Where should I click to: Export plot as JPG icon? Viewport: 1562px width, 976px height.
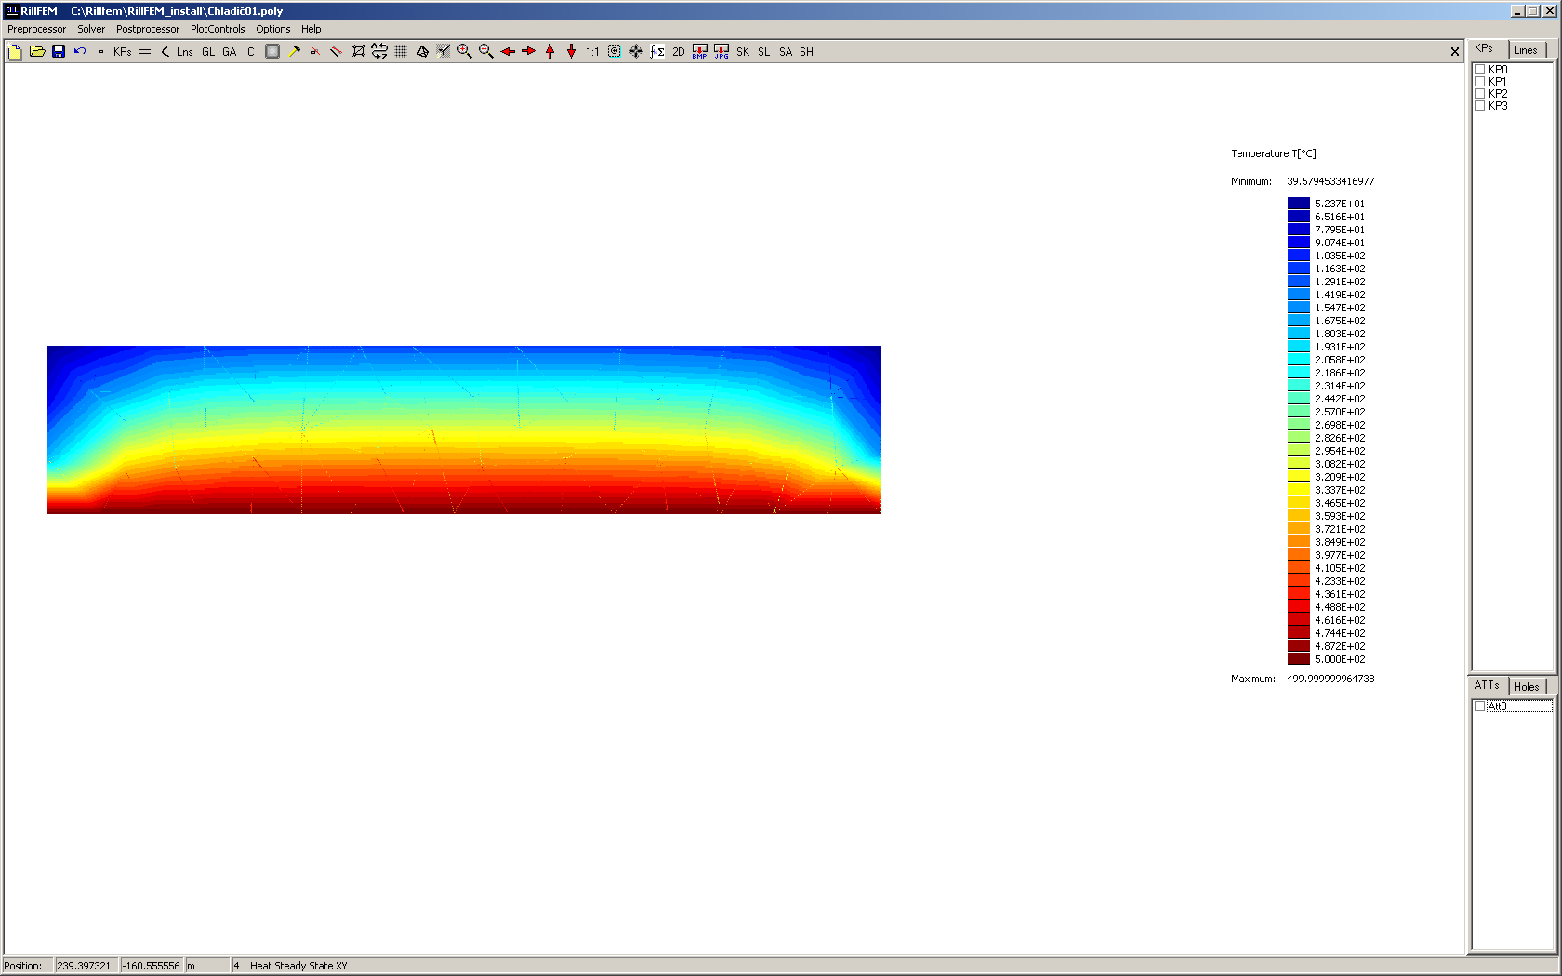(x=721, y=52)
